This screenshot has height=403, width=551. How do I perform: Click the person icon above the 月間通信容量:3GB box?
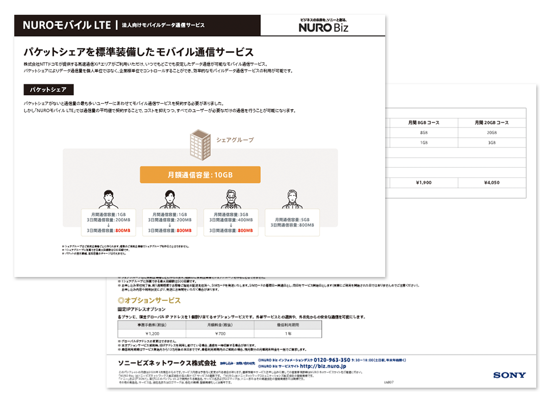coord(231,199)
